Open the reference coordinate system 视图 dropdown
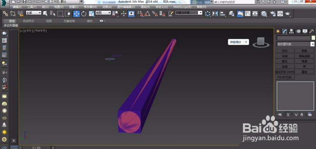Viewport: 316px width, 149px height. coord(103,13)
